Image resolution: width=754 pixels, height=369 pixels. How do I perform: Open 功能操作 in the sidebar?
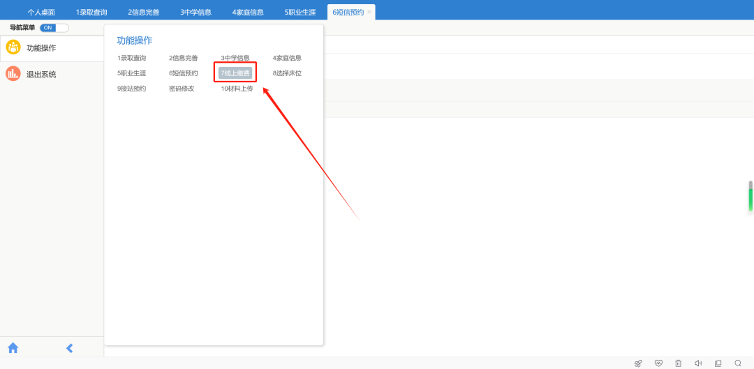point(41,47)
